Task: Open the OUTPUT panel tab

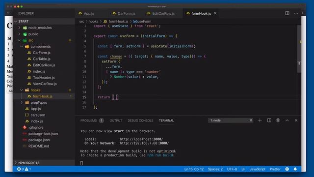Action: click(x=116, y=120)
